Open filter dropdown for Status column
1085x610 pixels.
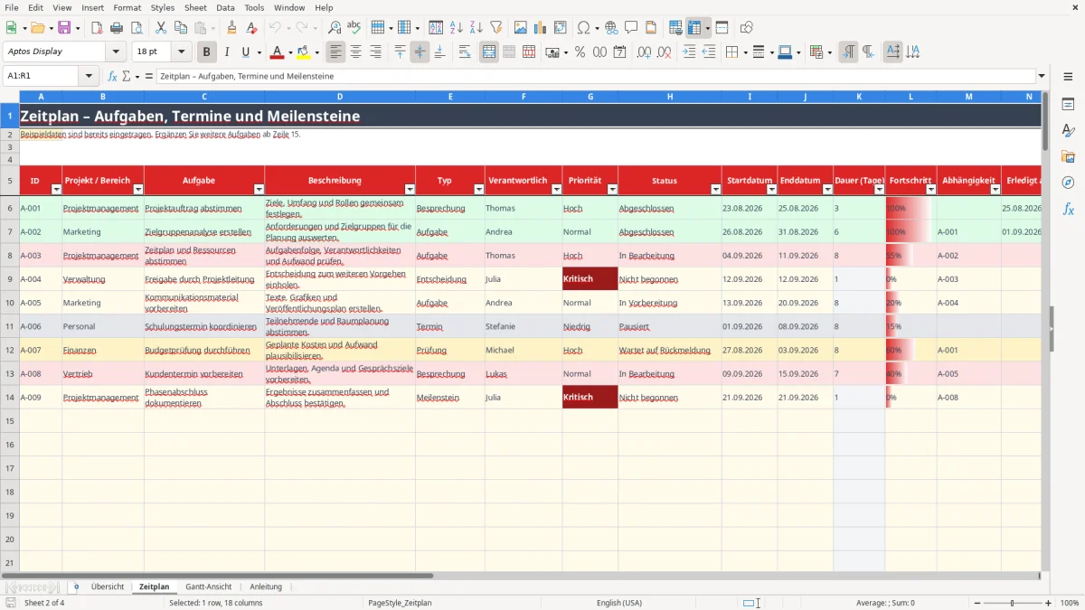coord(715,190)
